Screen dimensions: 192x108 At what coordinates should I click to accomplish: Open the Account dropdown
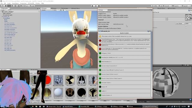[x=168, y=6]
